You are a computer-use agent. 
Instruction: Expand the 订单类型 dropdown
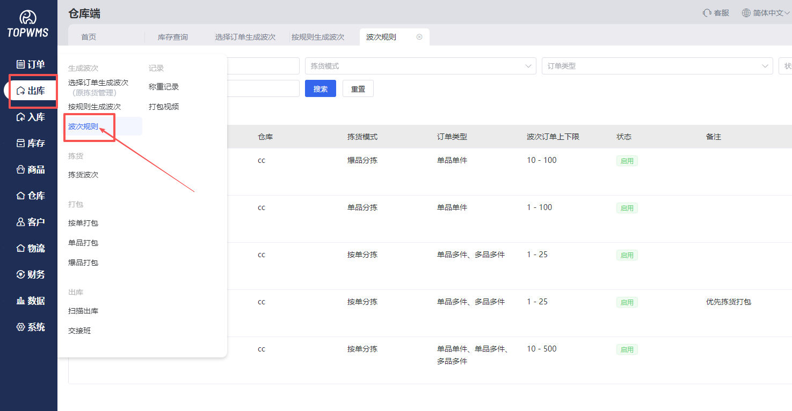656,66
